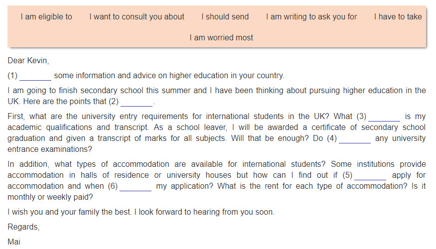Click the "I have to take" phrase
436x249 pixels.
pos(398,16)
